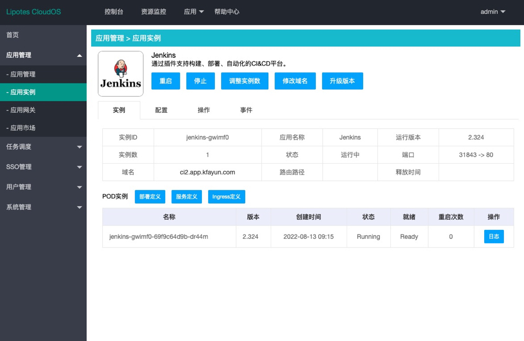This screenshot has width=524, height=341.
Task: Expand the SSO管理 sidebar section
Action: pos(43,167)
